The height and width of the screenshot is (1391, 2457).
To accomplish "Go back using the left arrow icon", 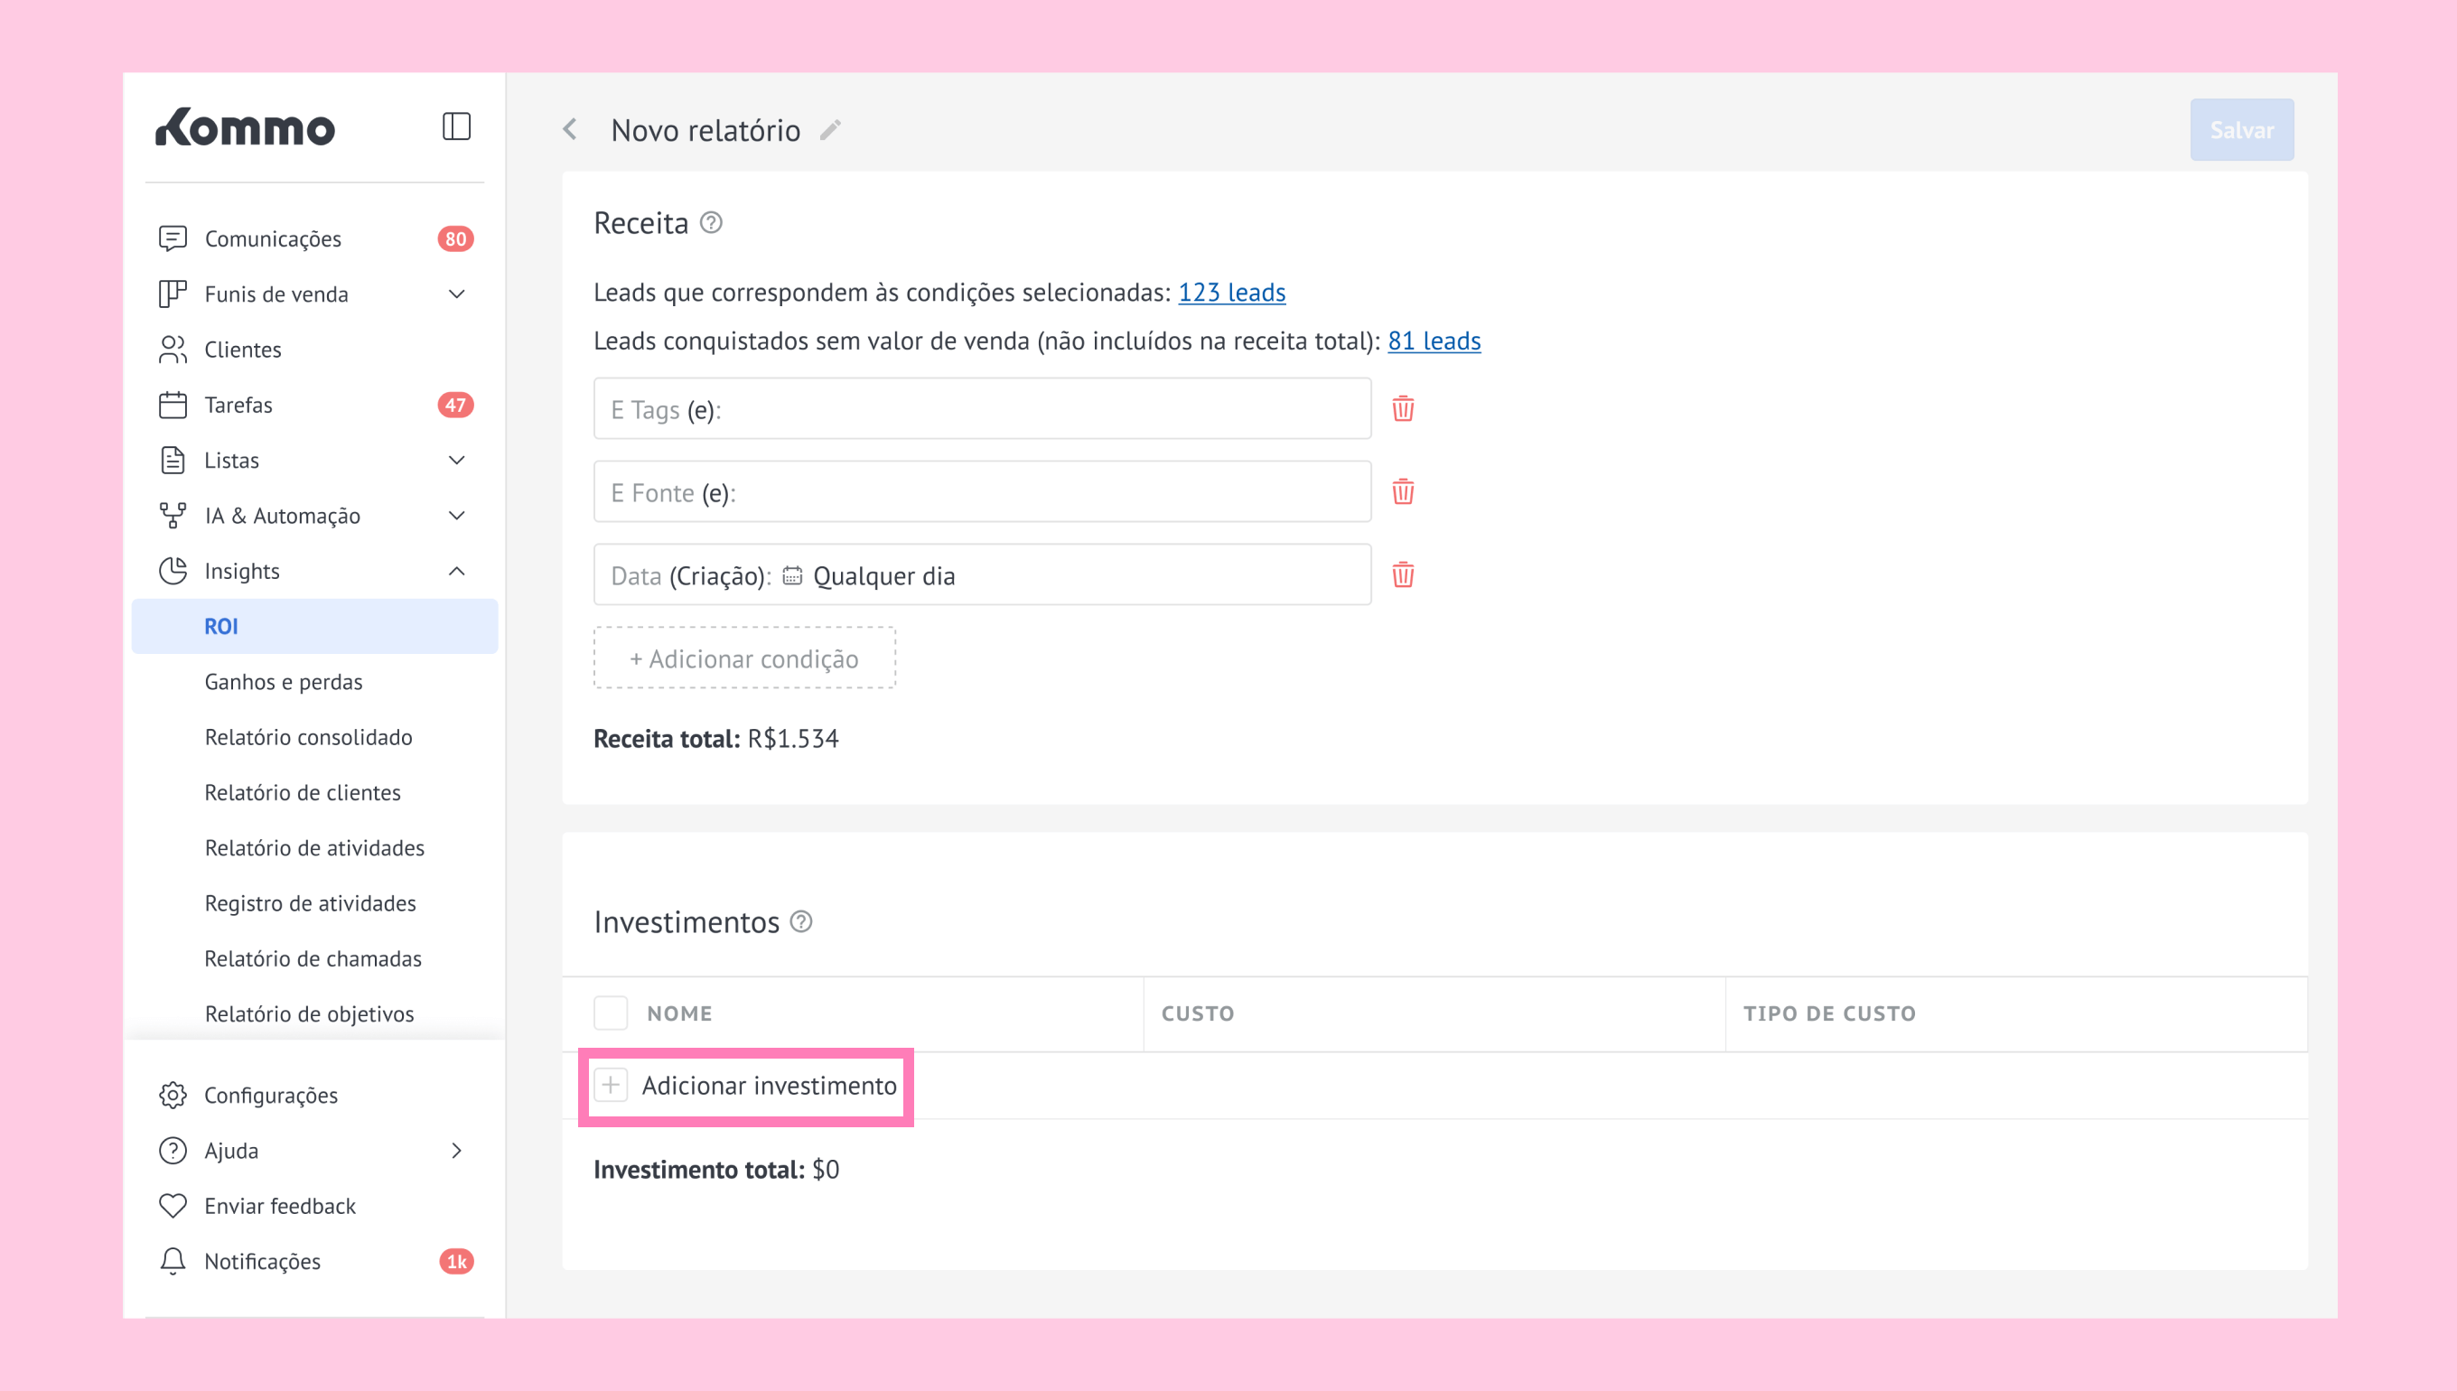I will (570, 129).
